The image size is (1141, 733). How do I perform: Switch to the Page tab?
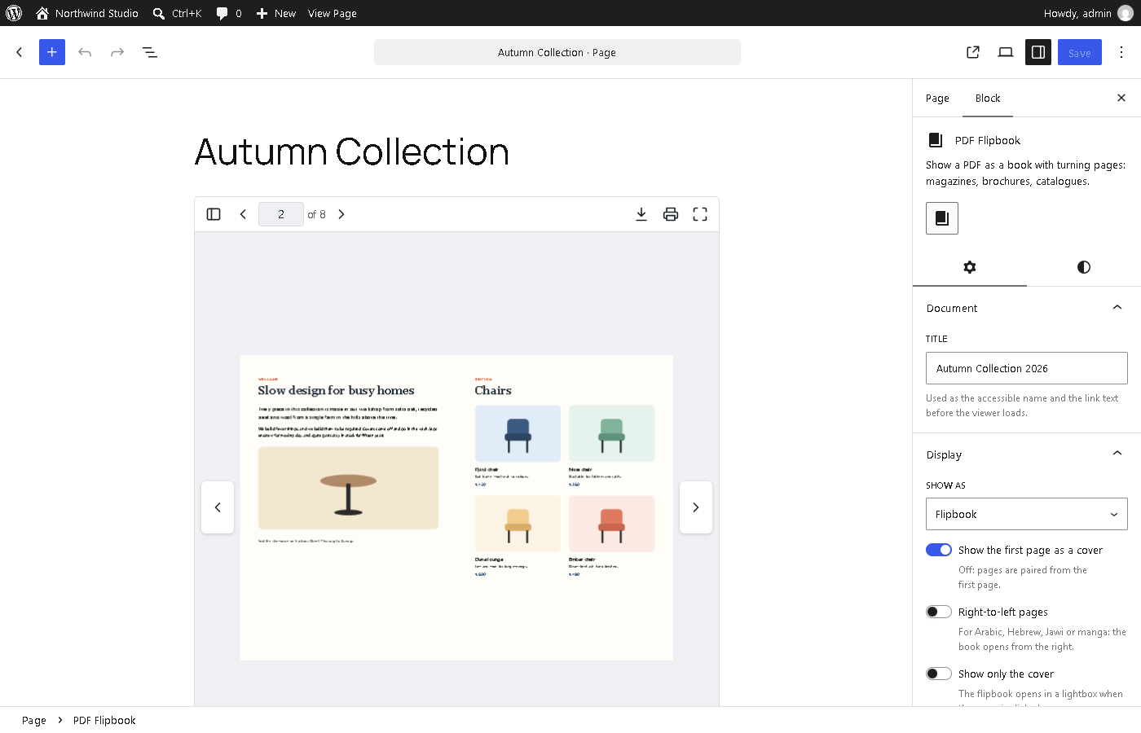[937, 98]
